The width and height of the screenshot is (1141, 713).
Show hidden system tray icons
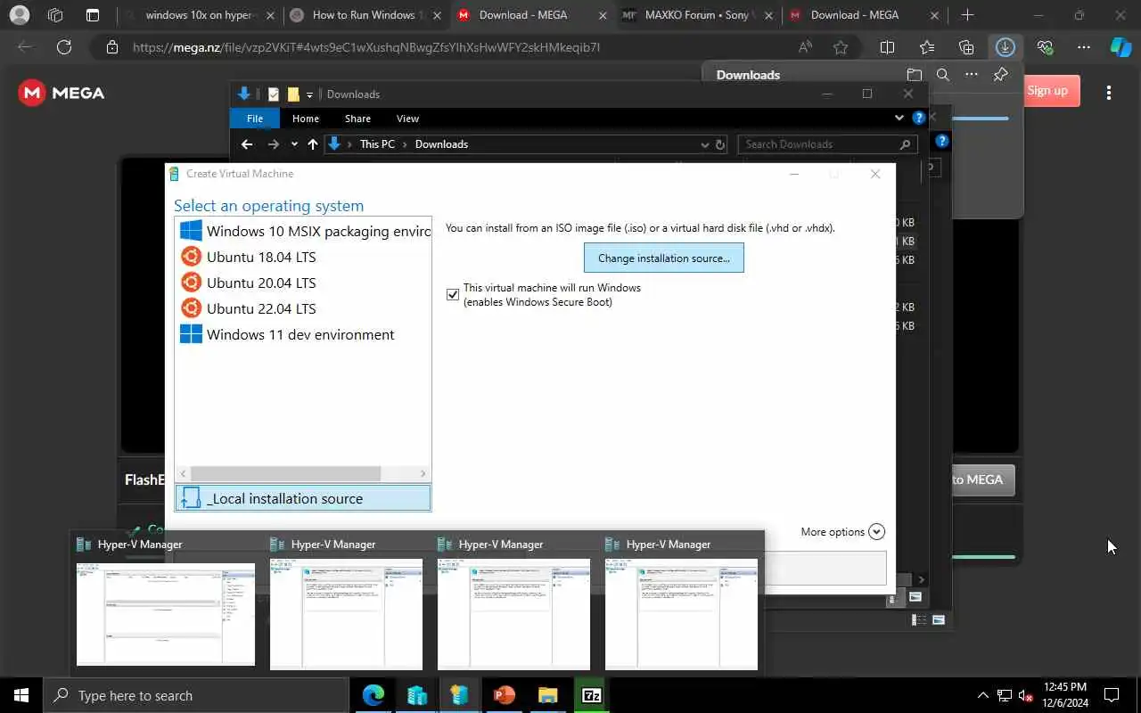[x=983, y=695]
